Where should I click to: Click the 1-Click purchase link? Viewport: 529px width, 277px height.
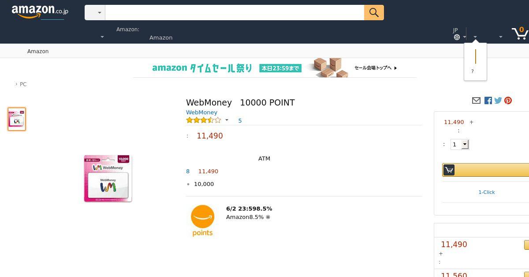pos(487,192)
